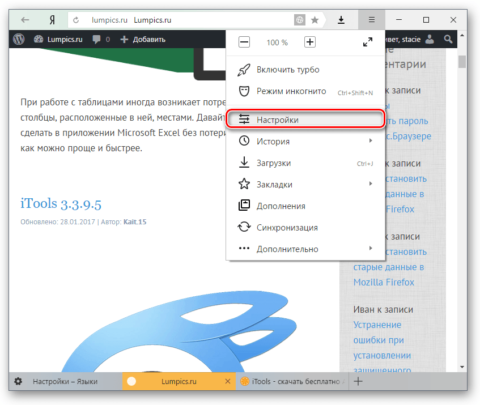
Task: Expand the Дополнительно submenu arrow
Action: pyautogui.click(x=371, y=248)
